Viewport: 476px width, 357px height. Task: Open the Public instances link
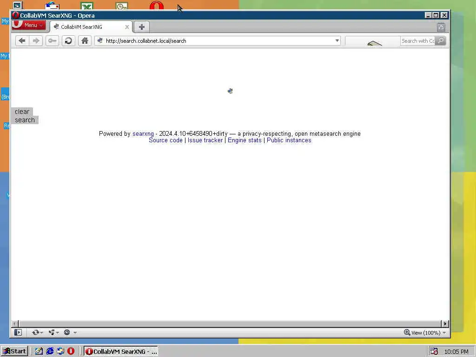tap(289, 140)
